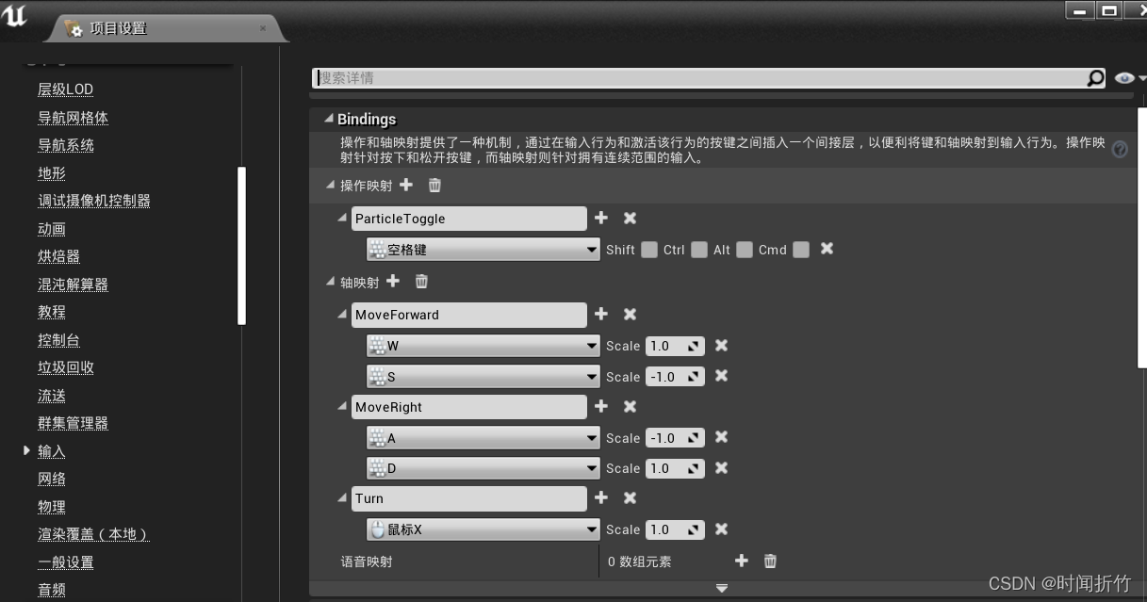Click the Unreal Engine logo
The image size is (1147, 602).
[16, 16]
